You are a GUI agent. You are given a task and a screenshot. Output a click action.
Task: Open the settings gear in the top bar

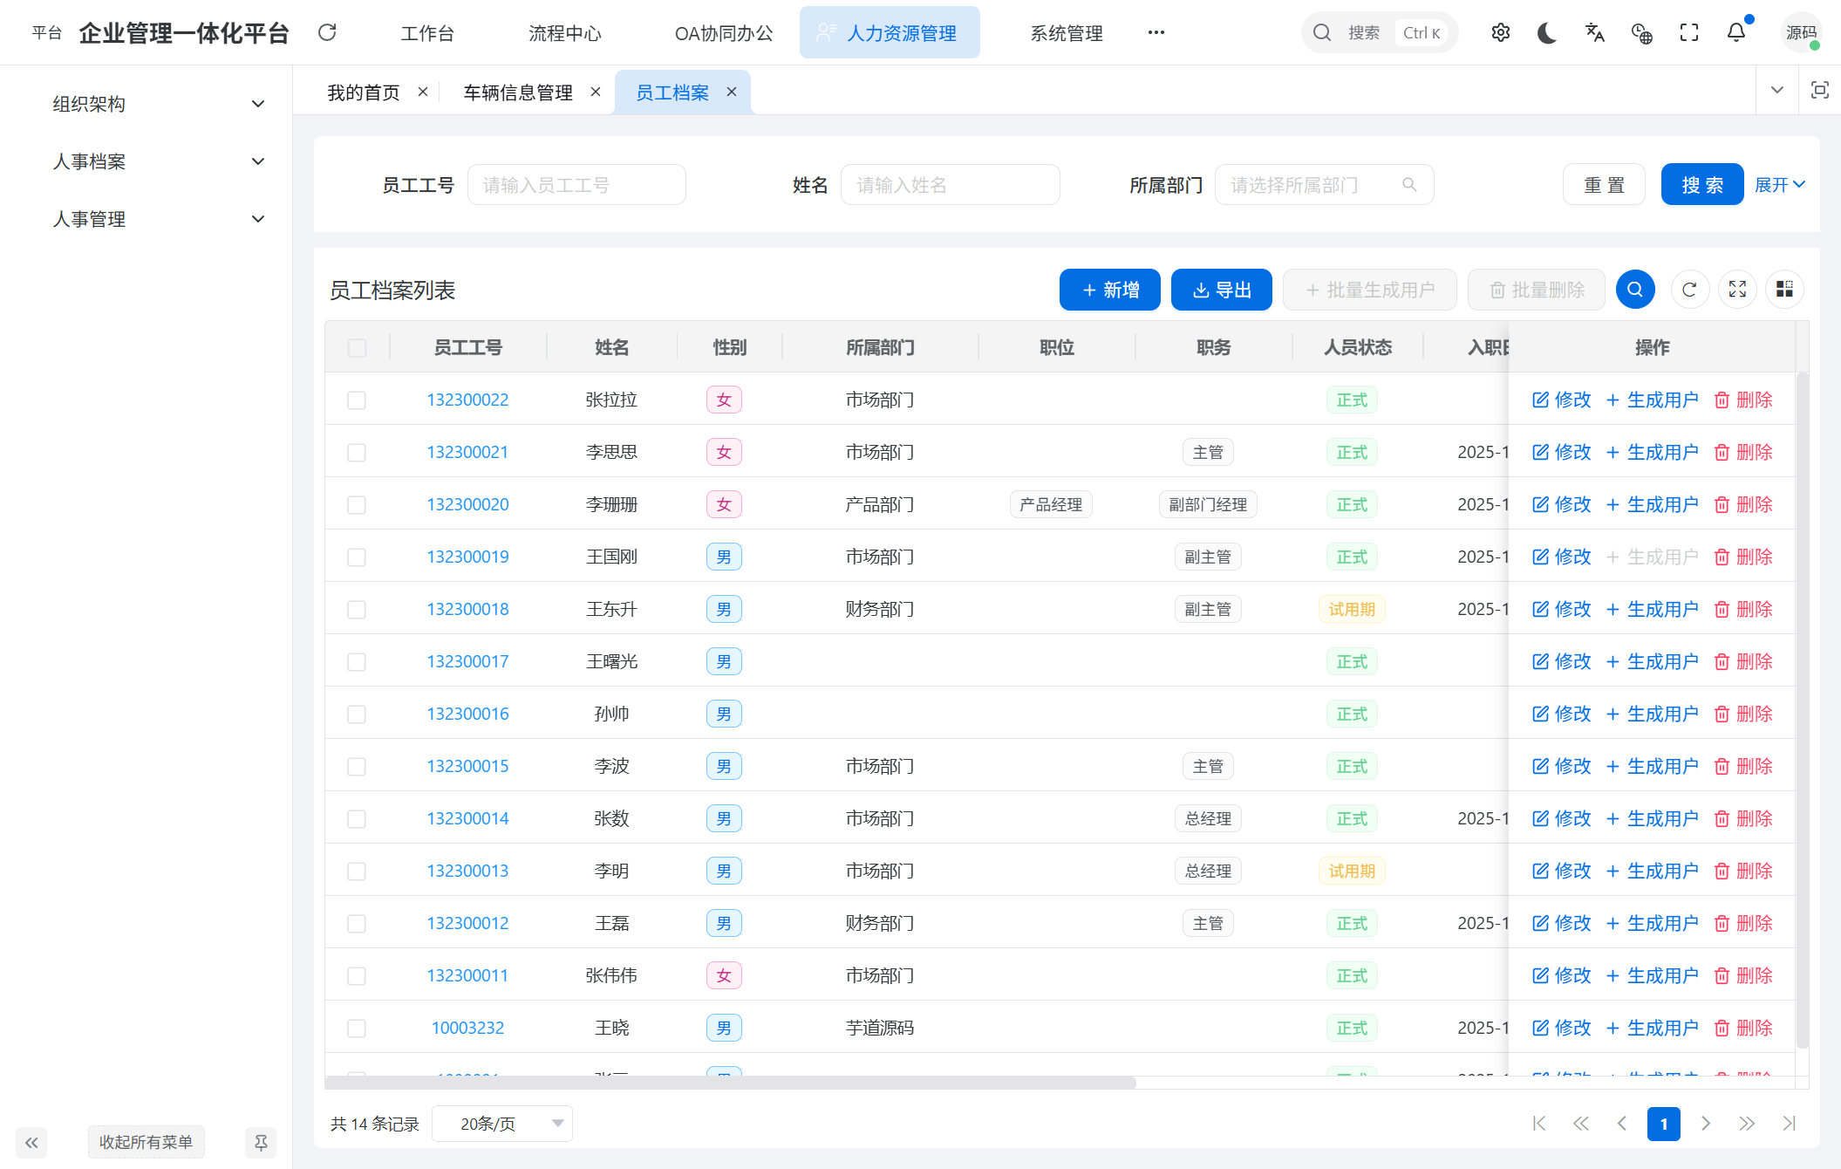[1501, 32]
